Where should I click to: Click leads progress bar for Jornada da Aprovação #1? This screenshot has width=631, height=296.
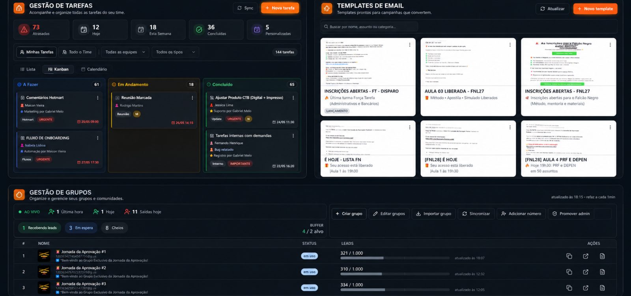pyautogui.click(x=395, y=258)
